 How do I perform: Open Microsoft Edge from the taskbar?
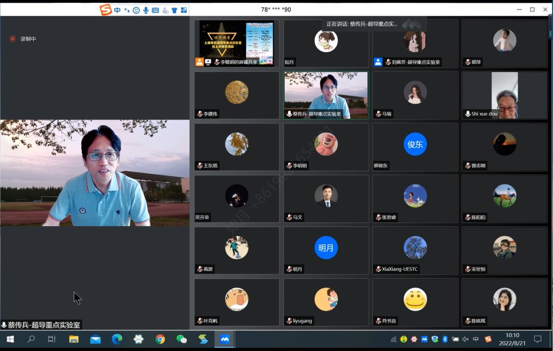117,339
